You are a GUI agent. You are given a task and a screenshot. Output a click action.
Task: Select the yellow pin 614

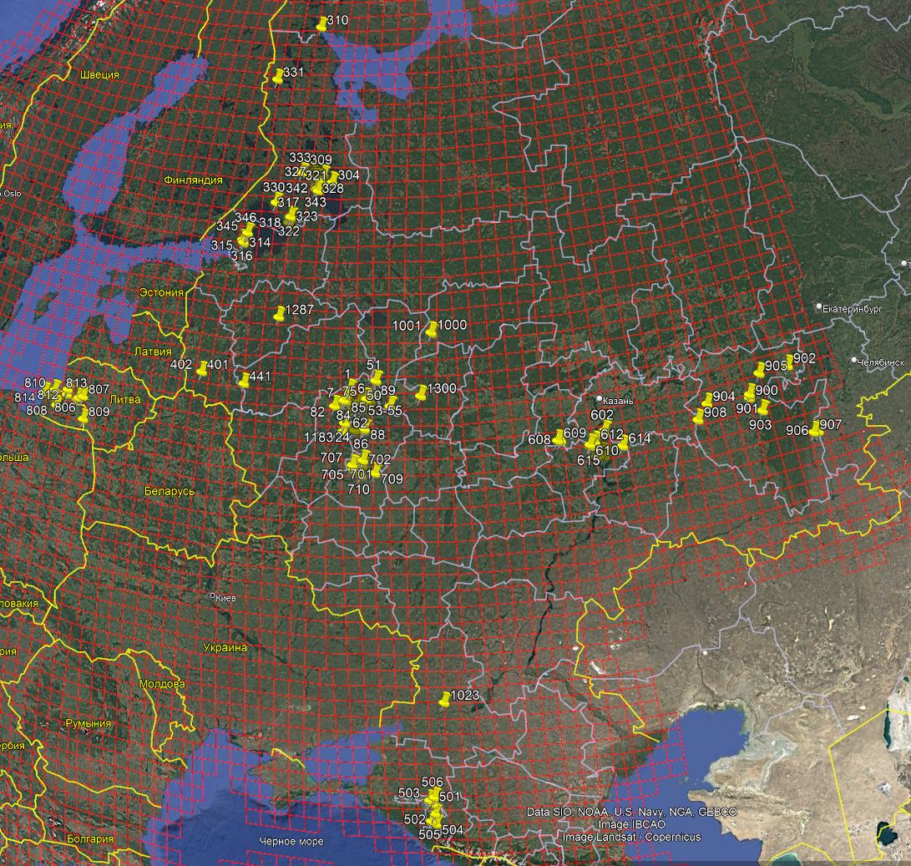(x=623, y=443)
